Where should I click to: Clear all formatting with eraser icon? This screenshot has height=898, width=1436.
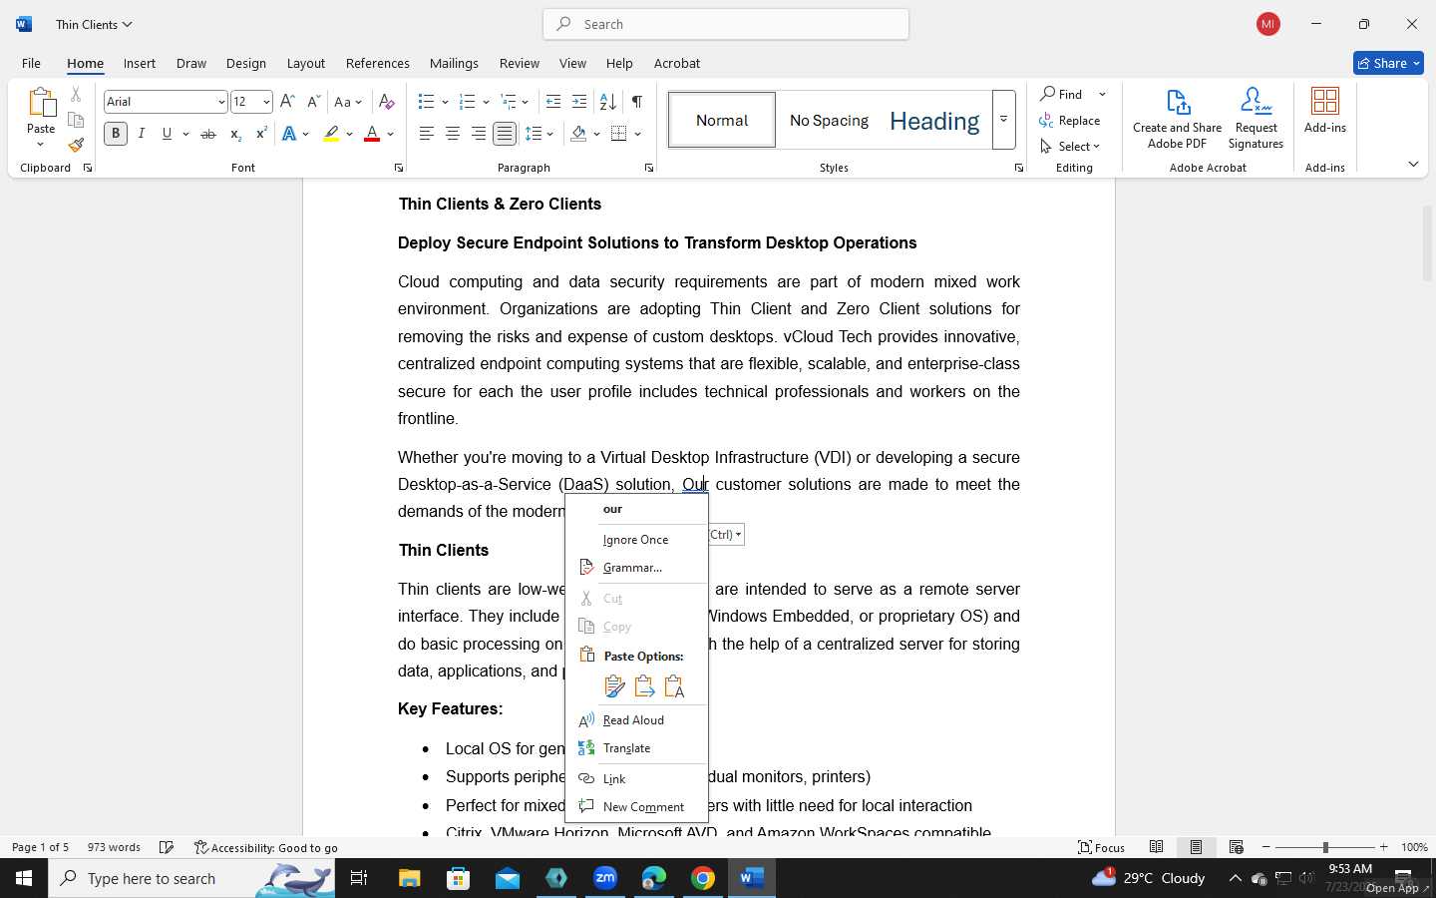click(x=387, y=102)
